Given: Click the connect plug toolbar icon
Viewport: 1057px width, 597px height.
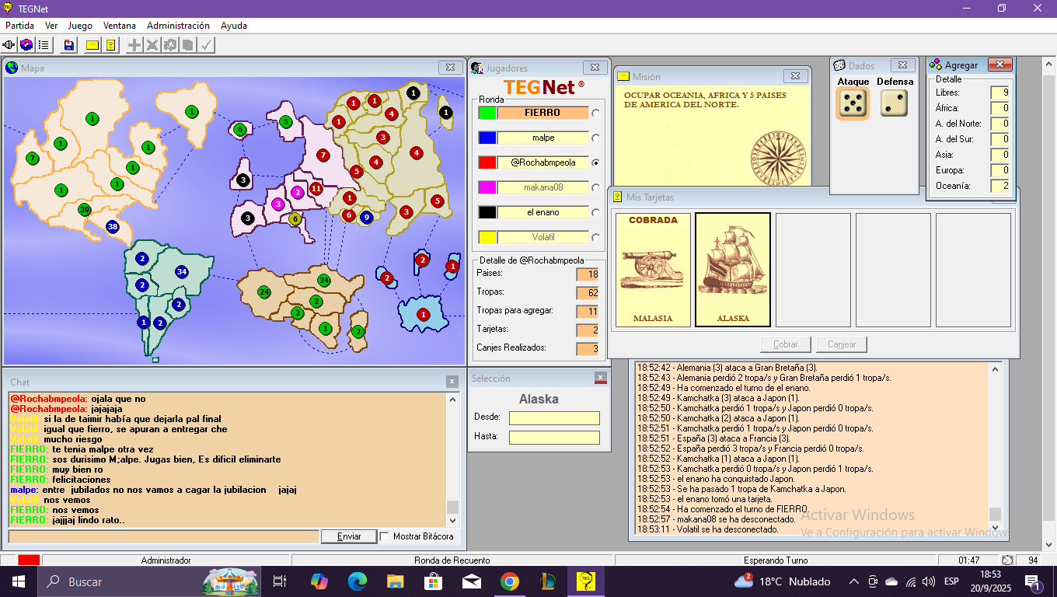Looking at the screenshot, I should [x=9, y=45].
